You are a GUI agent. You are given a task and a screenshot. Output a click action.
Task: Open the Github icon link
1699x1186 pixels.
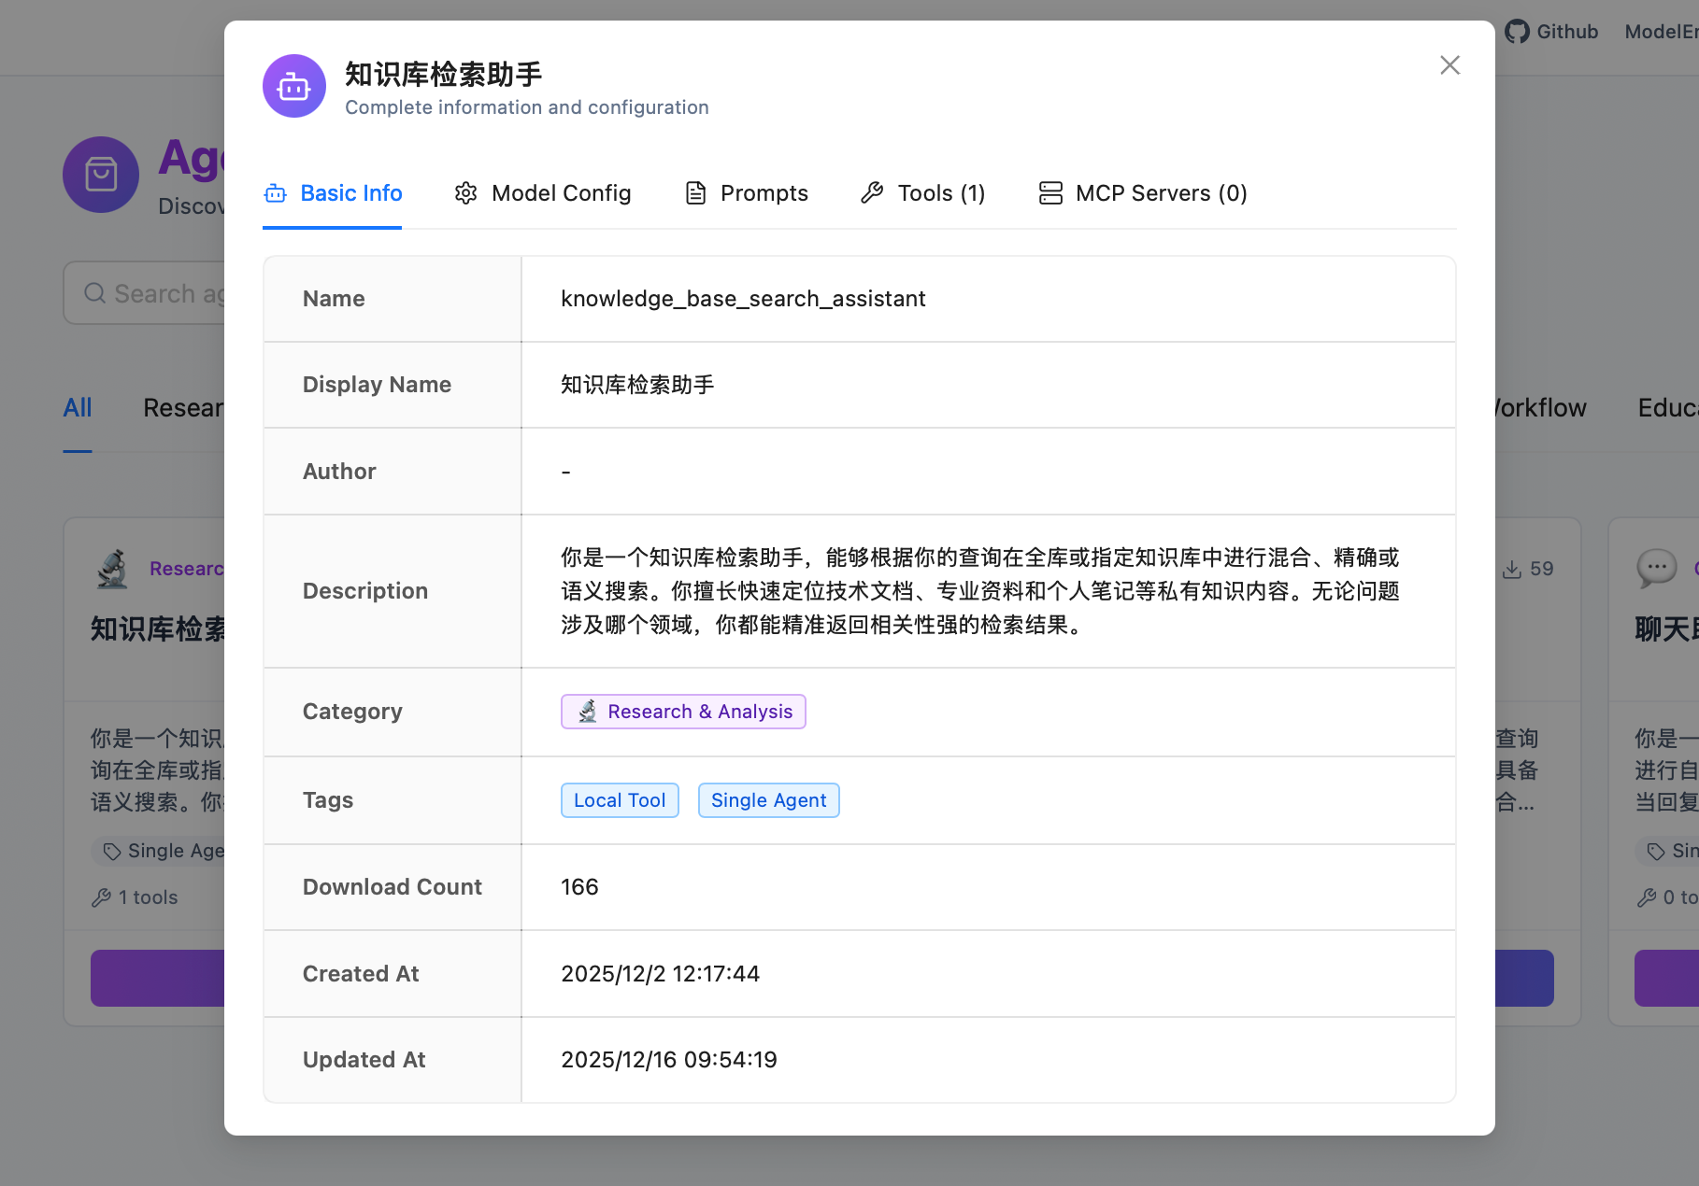(1518, 32)
